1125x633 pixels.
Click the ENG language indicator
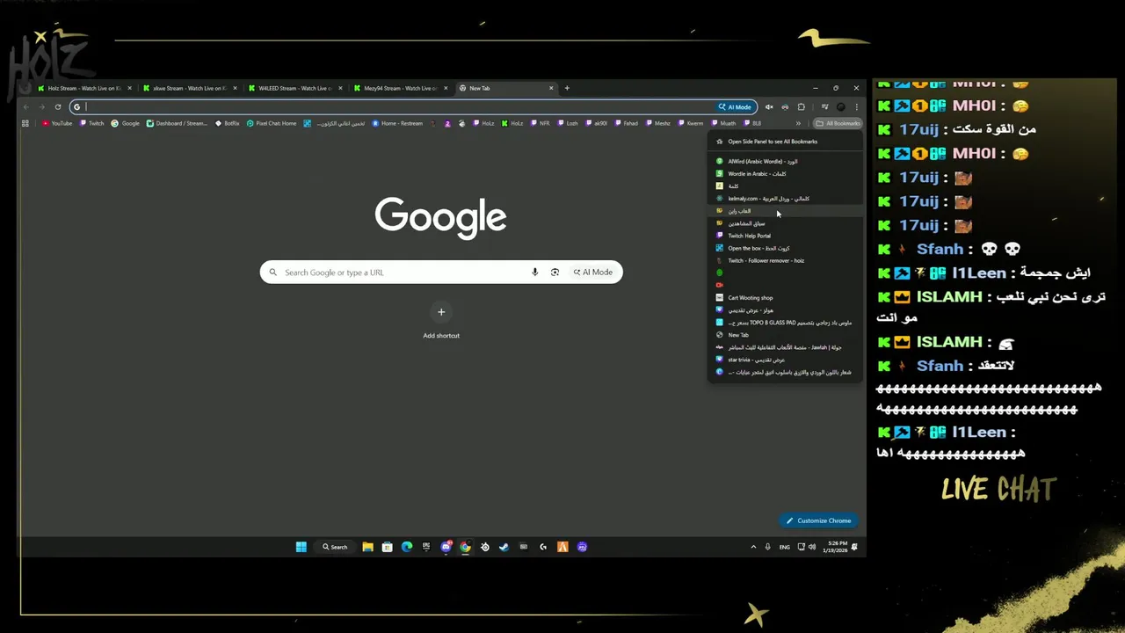click(x=785, y=547)
